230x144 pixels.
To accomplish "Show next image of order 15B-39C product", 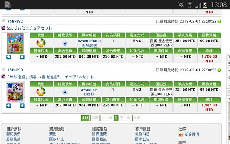I will 22,57.
